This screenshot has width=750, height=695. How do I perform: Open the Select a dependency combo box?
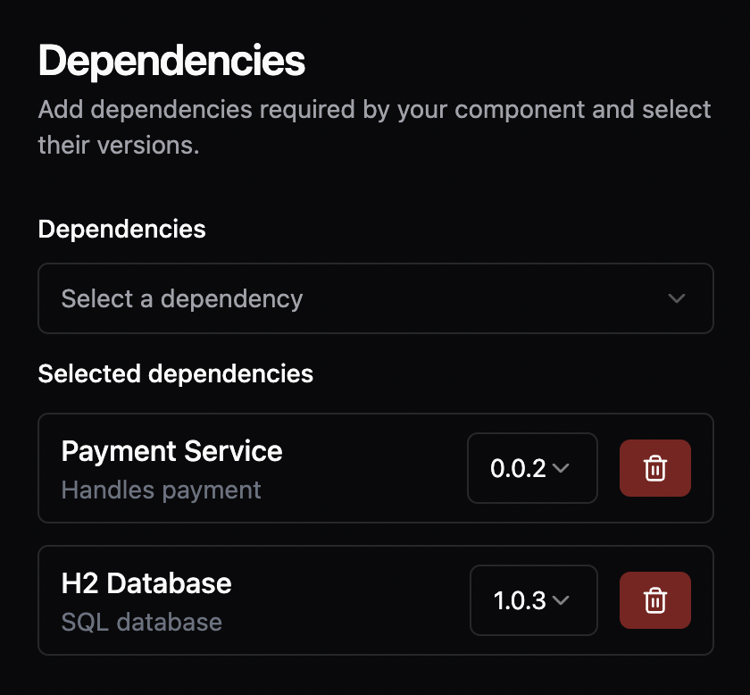click(376, 298)
